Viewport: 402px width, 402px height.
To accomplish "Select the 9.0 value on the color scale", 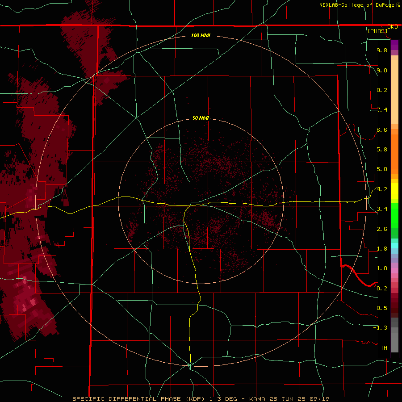I will click(382, 70).
